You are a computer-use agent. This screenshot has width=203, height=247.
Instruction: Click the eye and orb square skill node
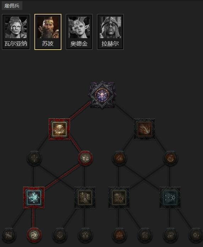click(x=119, y=198)
